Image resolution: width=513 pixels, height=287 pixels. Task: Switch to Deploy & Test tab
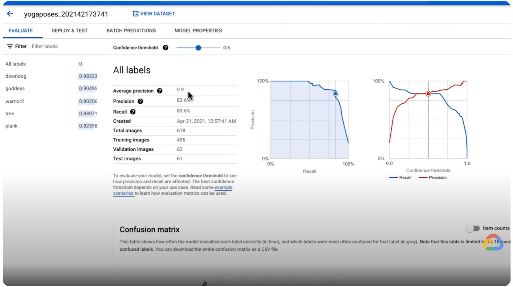tap(69, 31)
